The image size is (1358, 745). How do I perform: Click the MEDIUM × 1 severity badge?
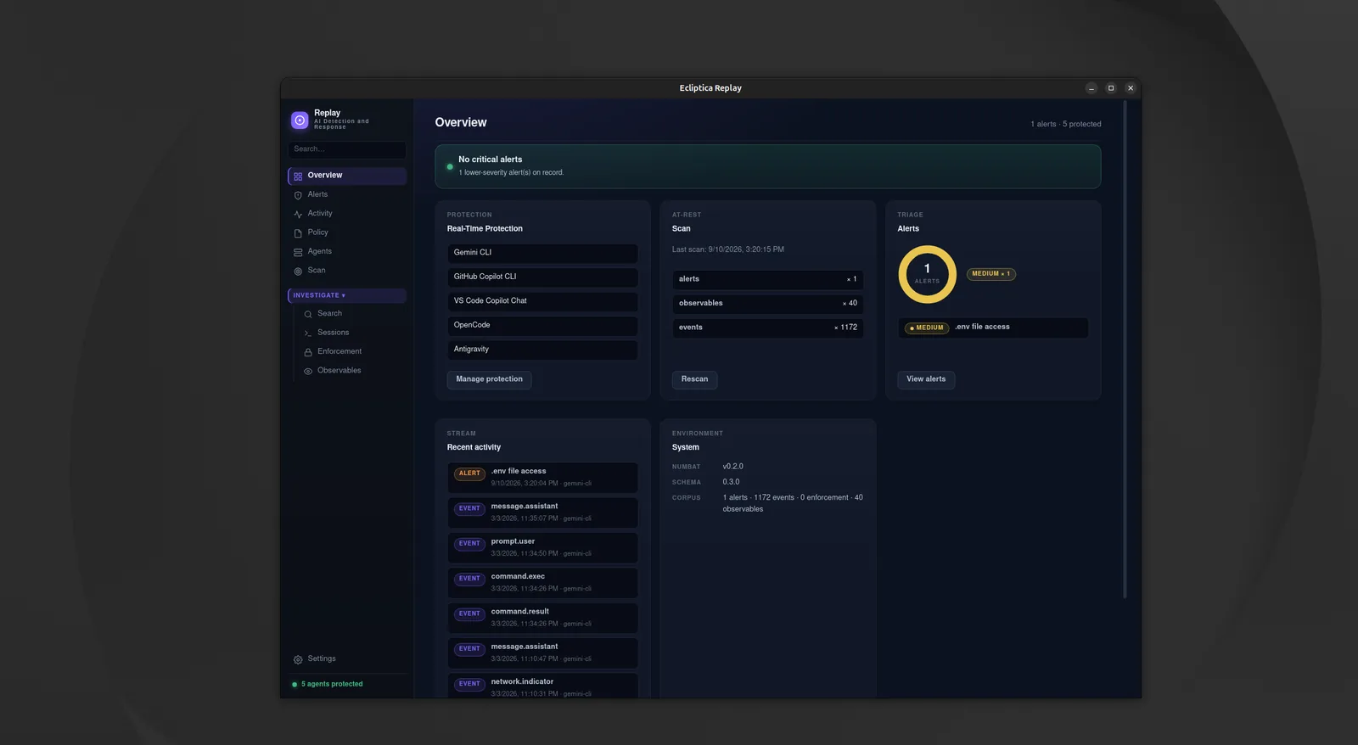click(990, 274)
